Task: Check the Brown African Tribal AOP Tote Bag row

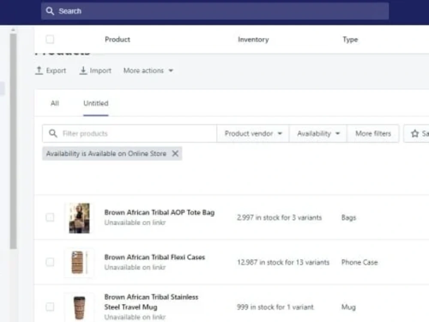Action: [x=50, y=217]
